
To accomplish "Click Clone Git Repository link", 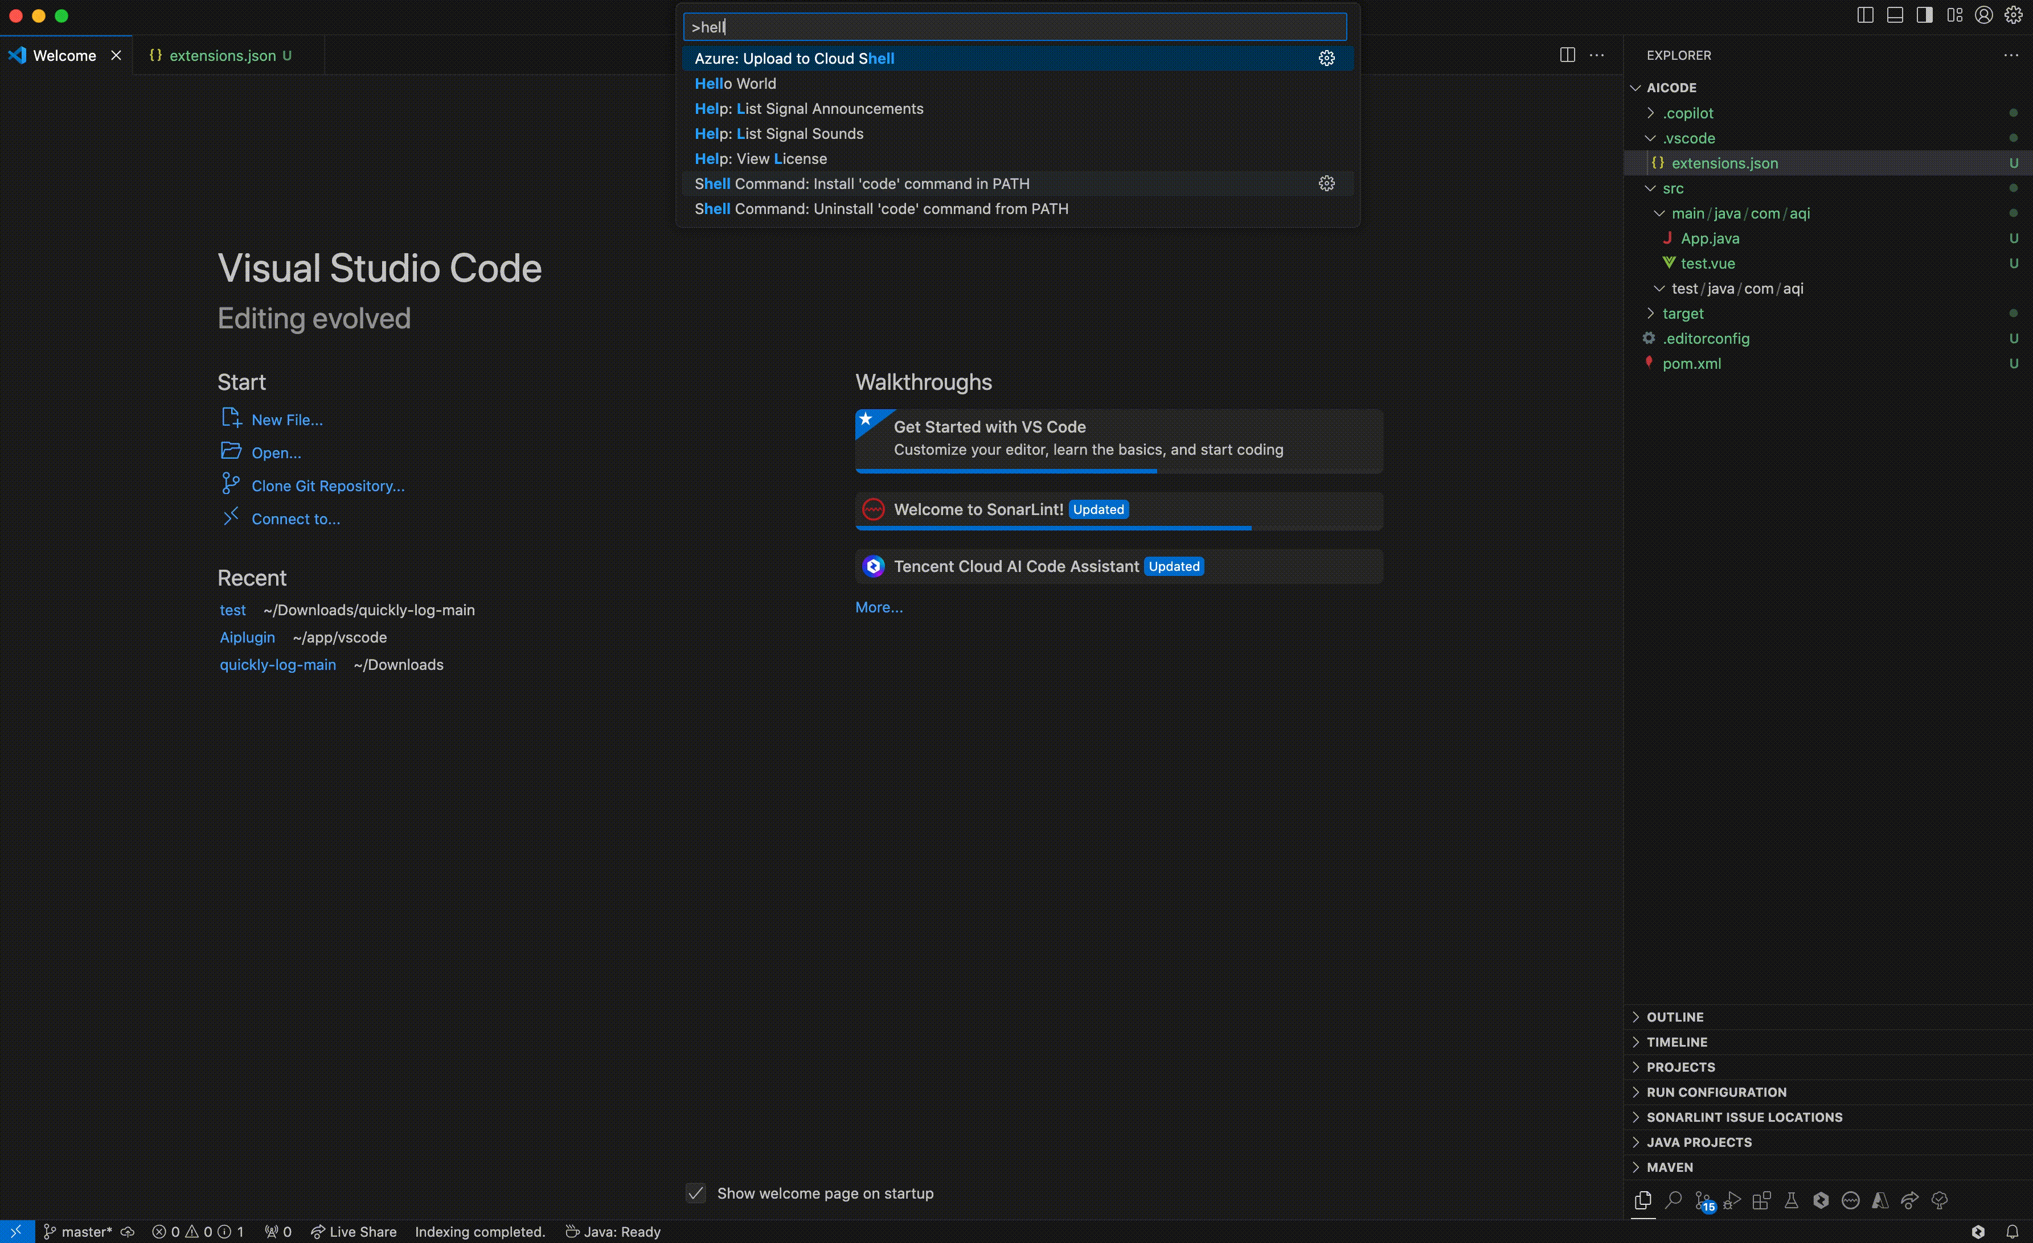I will point(327,486).
